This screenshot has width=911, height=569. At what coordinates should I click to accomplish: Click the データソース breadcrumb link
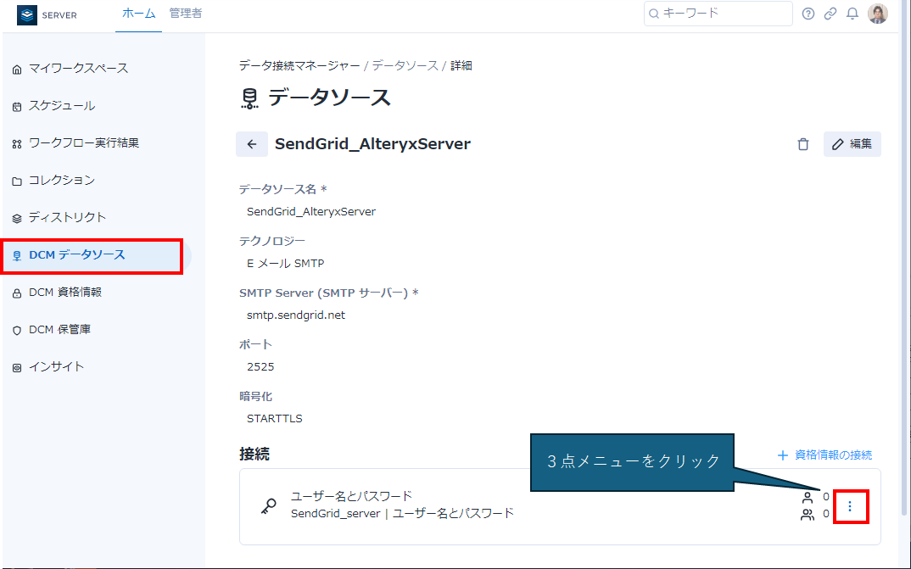coord(405,65)
